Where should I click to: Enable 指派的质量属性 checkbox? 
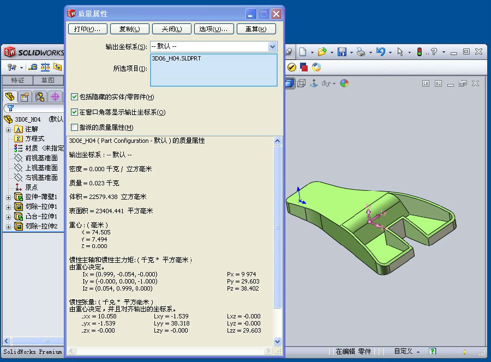[x=75, y=128]
